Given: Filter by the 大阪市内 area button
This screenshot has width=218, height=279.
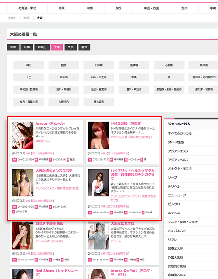Looking at the screenshot, I should (x=64, y=102).
